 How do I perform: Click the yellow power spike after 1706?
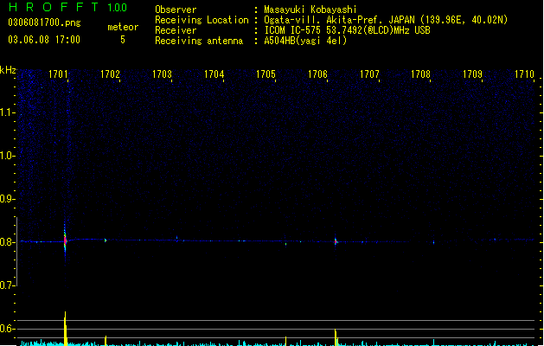coord(336,337)
